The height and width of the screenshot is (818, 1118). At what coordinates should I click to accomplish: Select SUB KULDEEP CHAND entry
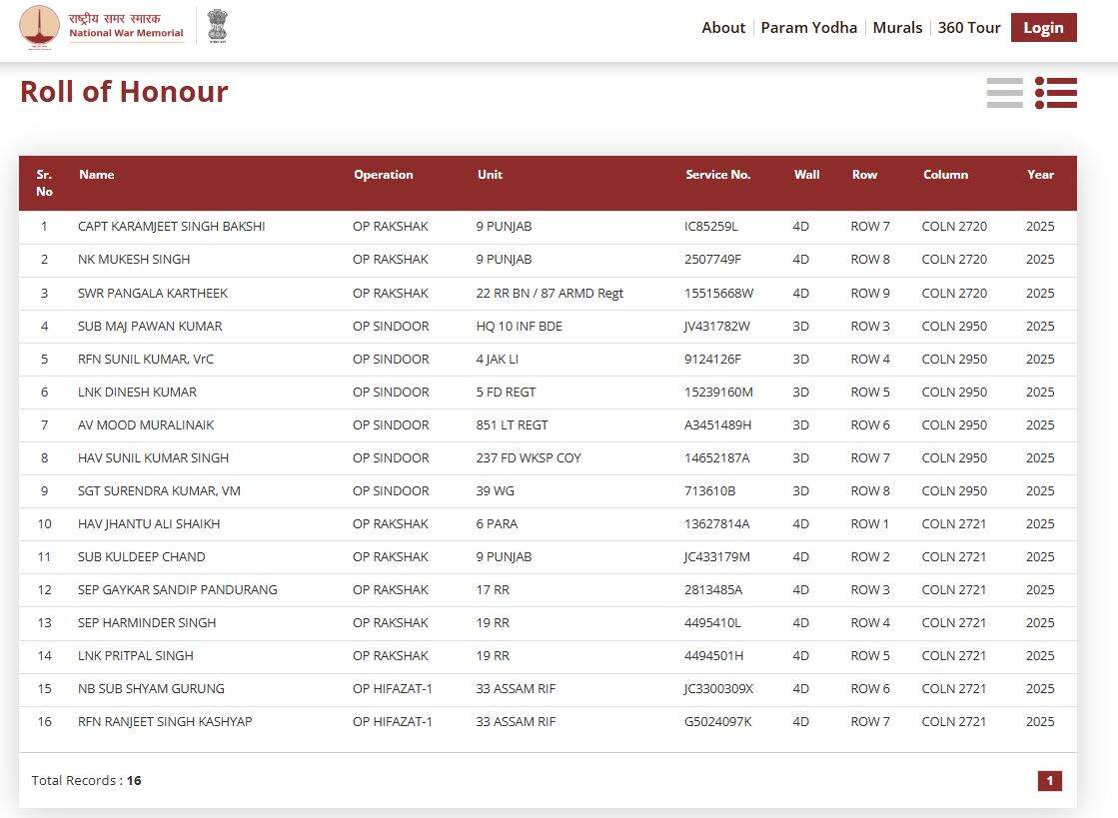pyautogui.click(x=141, y=556)
